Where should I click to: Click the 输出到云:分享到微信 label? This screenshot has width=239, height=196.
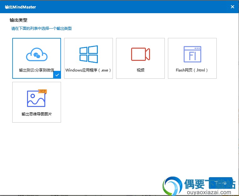[x=36, y=70]
